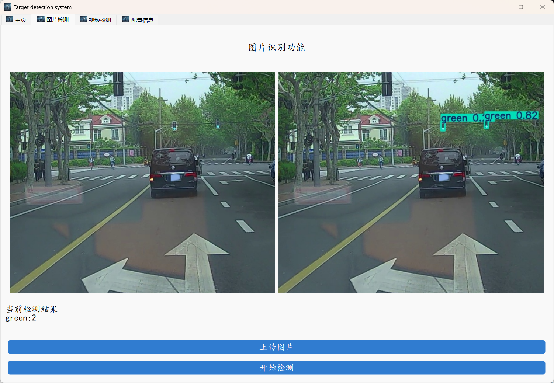Open the 视频检测 tab
The width and height of the screenshot is (554, 383).
click(x=96, y=20)
